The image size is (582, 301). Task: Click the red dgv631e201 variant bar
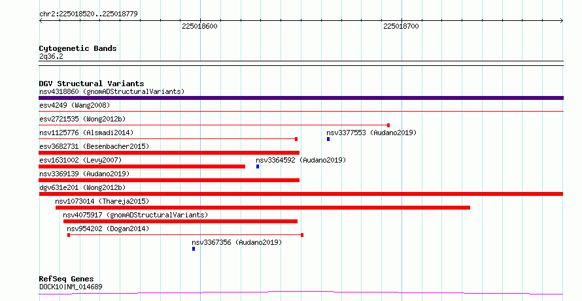(x=301, y=194)
